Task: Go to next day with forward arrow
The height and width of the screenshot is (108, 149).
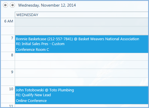Action: click(12, 5)
